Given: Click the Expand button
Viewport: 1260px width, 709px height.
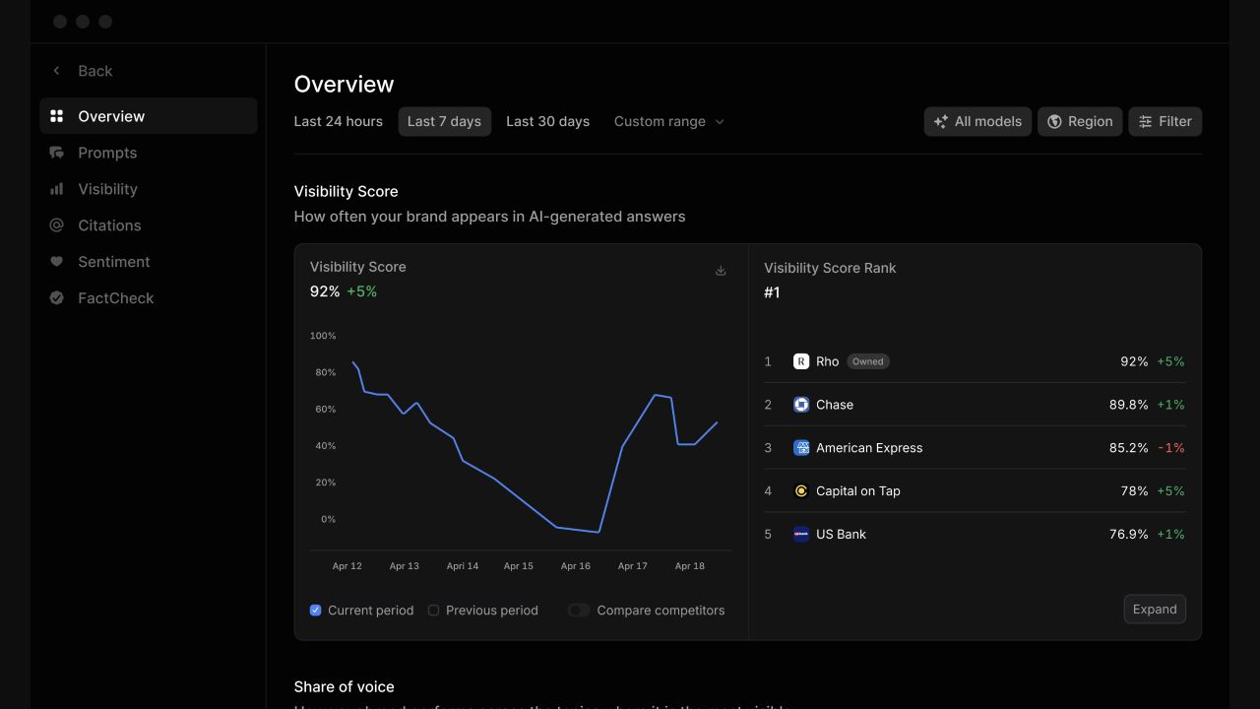Looking at the screenshot, I should [1155, 610].
